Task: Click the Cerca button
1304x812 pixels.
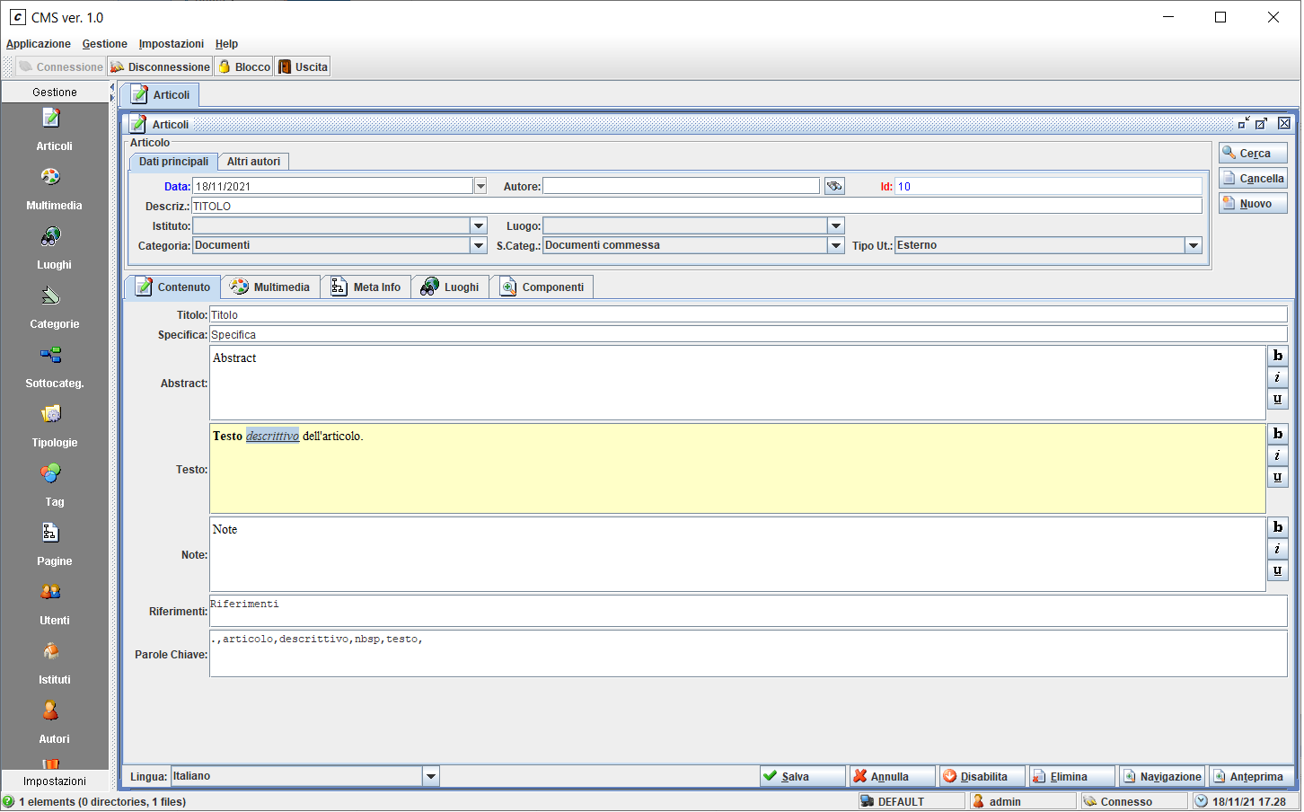Action: pos(1253,153)
